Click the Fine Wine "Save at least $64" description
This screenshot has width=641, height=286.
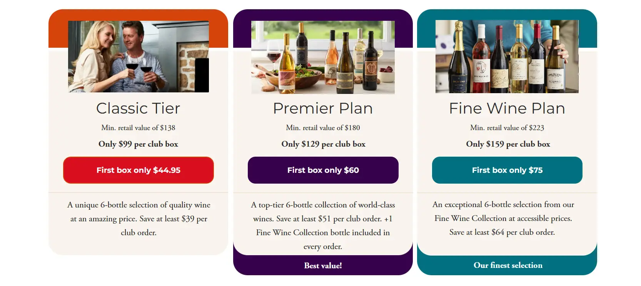pyautogui.click(x=503, y=218)
